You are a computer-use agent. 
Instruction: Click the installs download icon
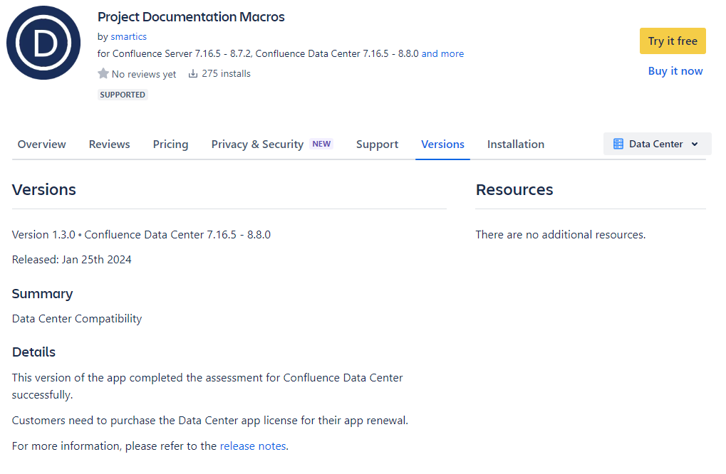point(192,73)
